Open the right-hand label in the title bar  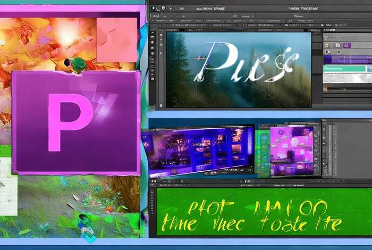tap(303, 9)
